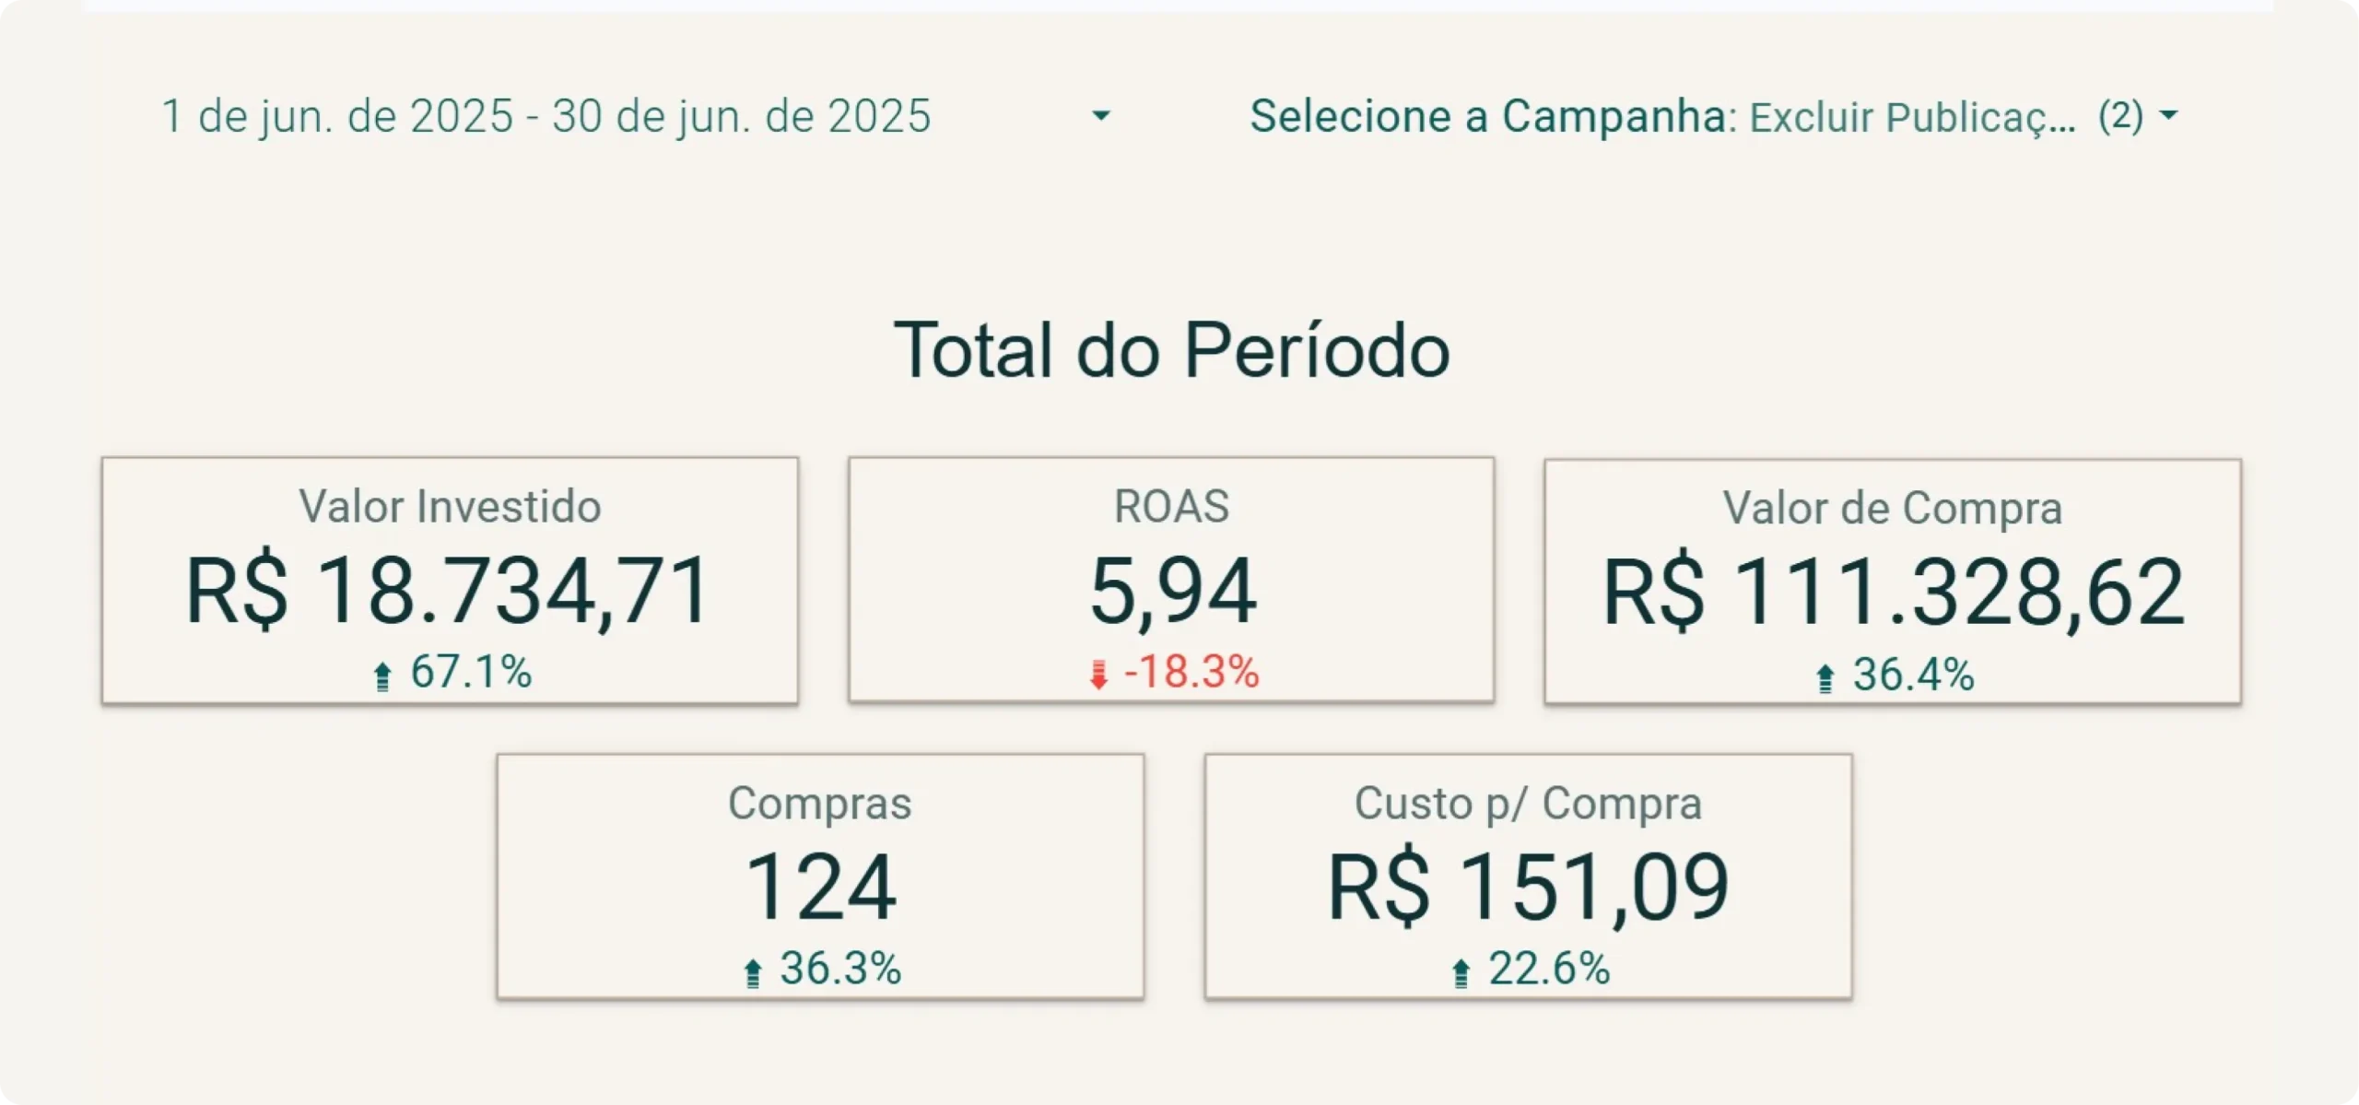Click the 67.1% change under Valor Investido
This screenshot has width=2359, height=1105.
point(471,672)
